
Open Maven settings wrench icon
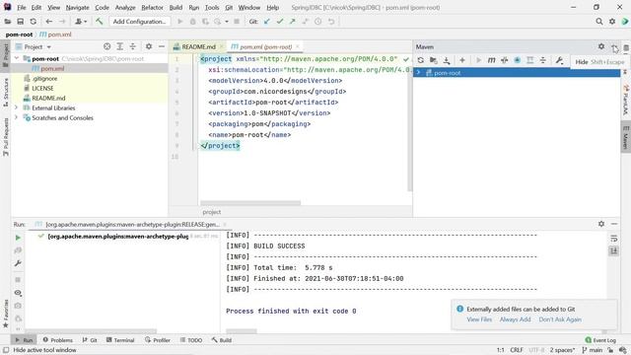pyautogui.click(x=559, y=60)
